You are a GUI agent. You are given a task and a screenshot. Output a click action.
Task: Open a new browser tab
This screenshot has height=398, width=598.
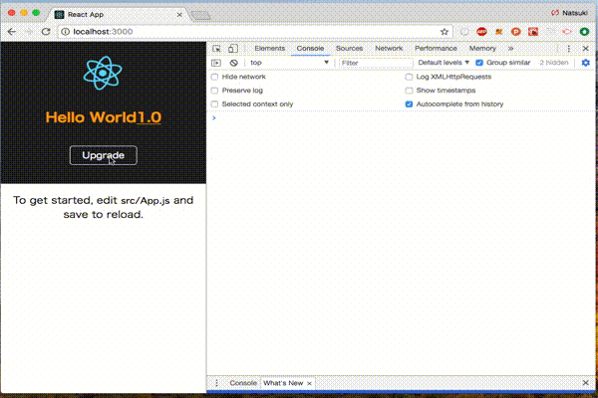(x=200, y=15)
